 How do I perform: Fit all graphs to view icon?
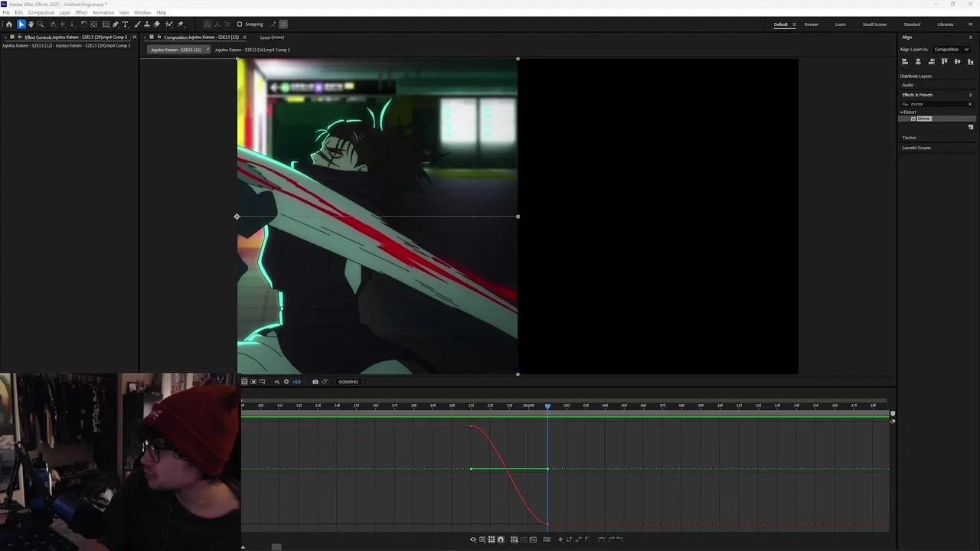coord(533,539)
